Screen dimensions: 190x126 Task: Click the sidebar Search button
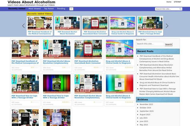point(168,44)
